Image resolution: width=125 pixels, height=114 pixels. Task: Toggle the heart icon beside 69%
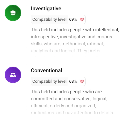point(82,20)
